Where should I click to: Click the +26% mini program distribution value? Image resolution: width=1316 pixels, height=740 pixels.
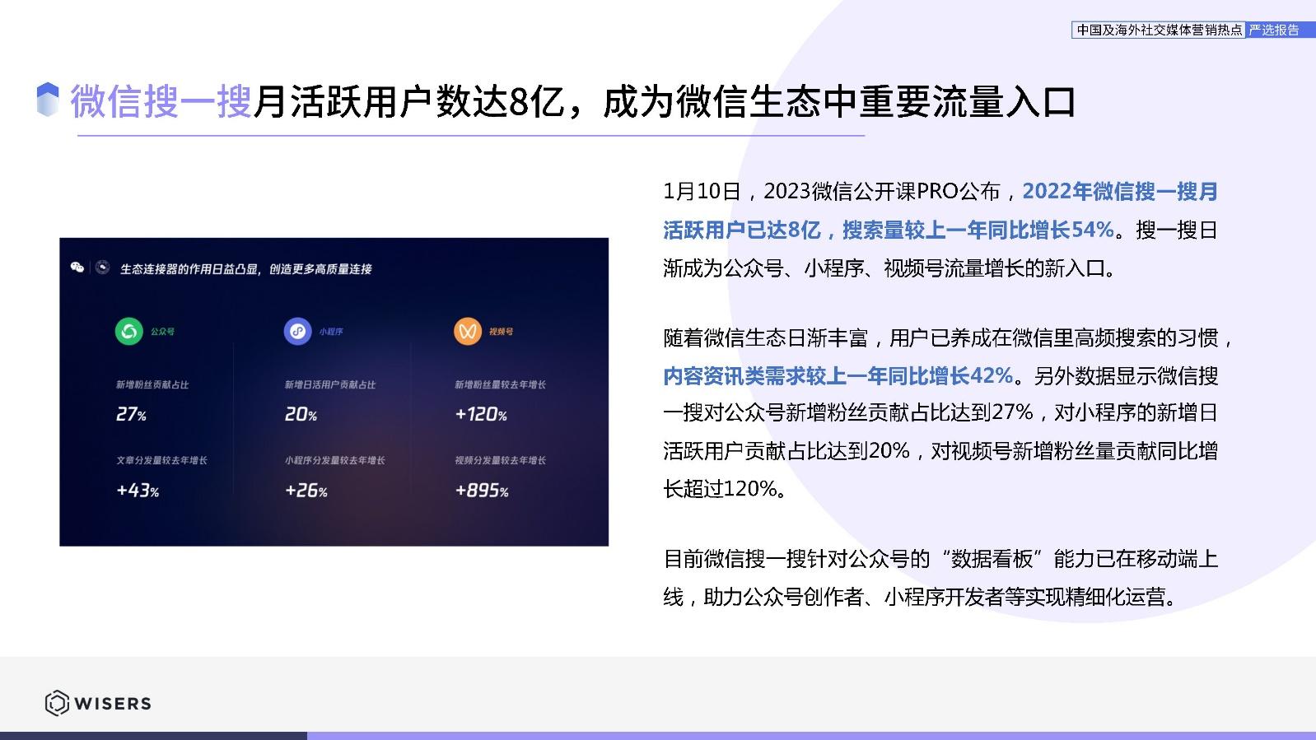[x=306, y=491]
